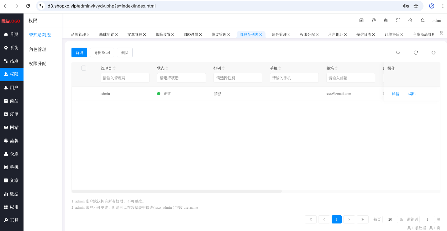The image size is (447, 231).
Task: Open 工具 section in sidebar
Action: 12,220
